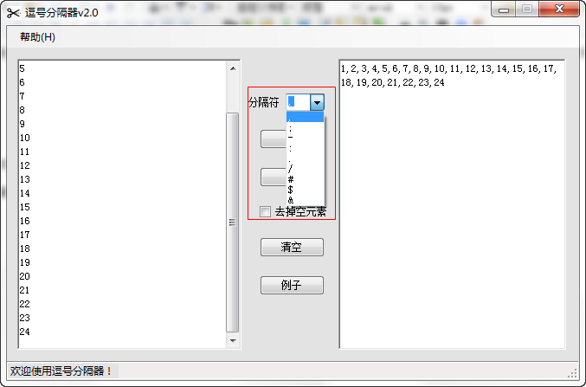Click the line "8" in left list
This screenshot has width=586, height=387.
point(22,110)
